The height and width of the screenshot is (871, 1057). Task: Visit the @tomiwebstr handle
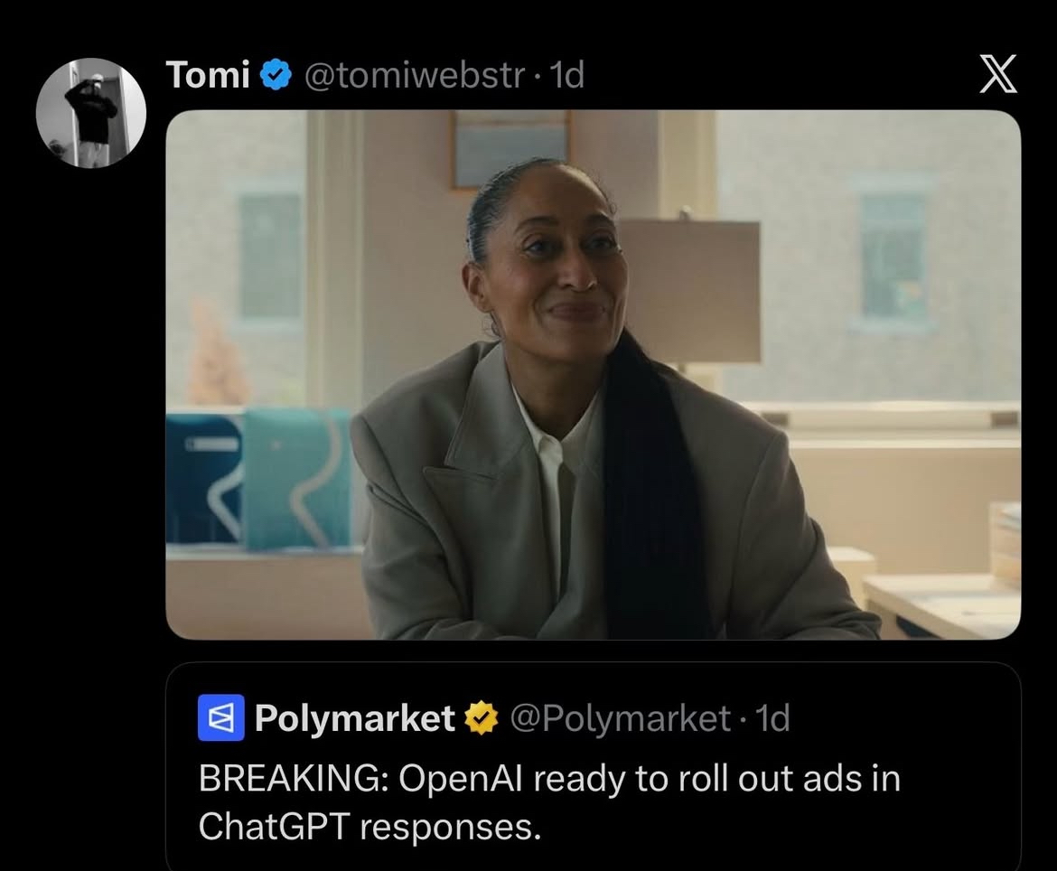414,75
